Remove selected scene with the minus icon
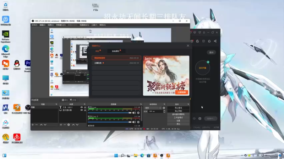The height and width of the screenshot is (159, 284). coord(37,125)
